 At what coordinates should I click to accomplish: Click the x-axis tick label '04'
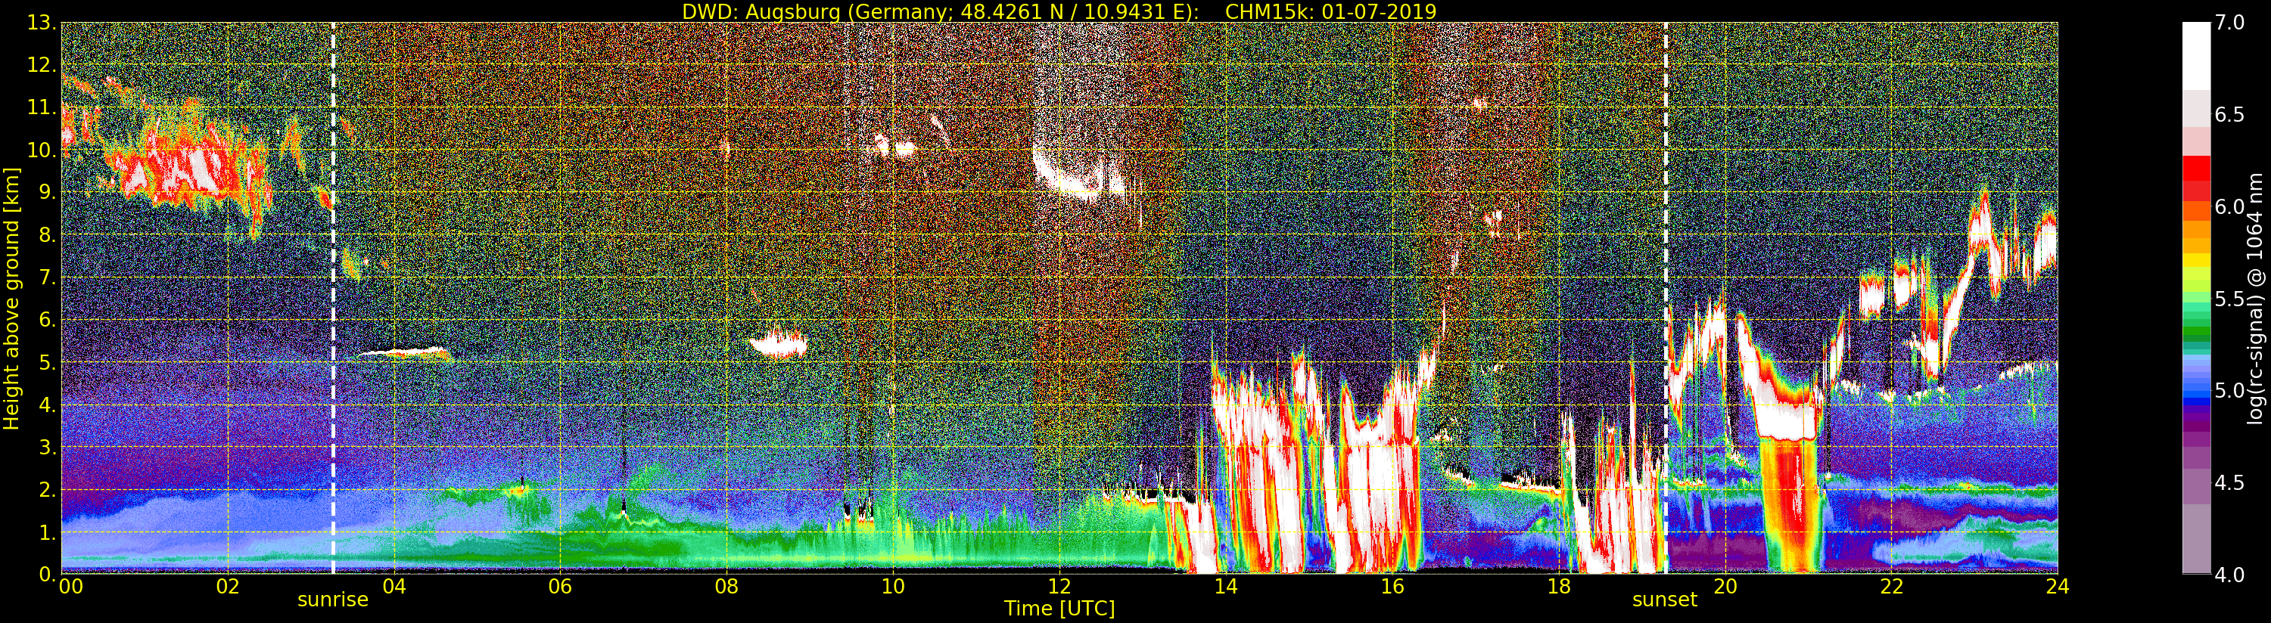394,586
